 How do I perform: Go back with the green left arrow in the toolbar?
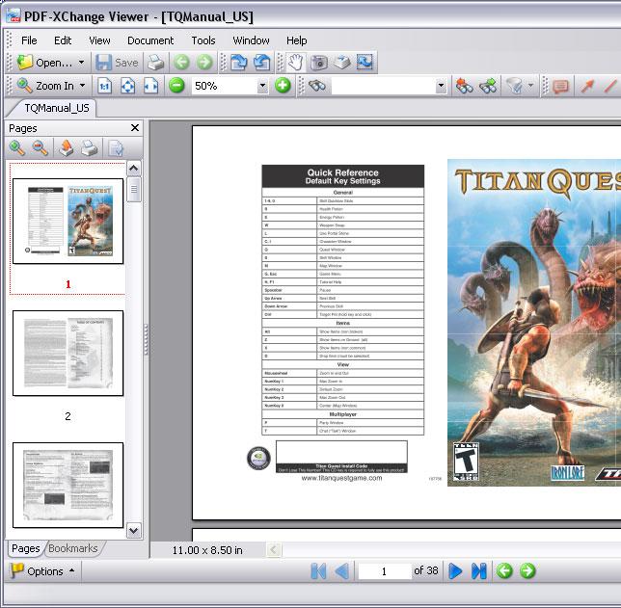pos(182,63)
